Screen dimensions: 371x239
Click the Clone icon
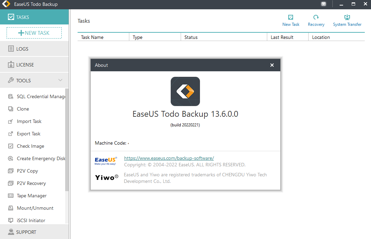point(11,109)
